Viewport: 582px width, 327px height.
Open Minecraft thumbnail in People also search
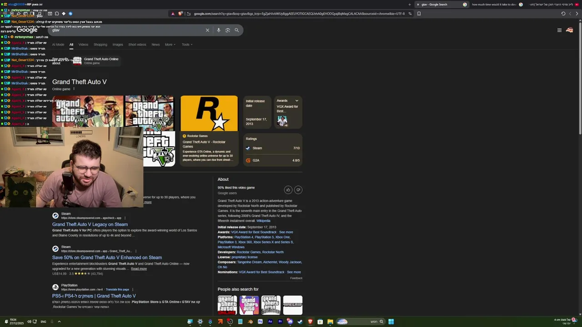293,305
